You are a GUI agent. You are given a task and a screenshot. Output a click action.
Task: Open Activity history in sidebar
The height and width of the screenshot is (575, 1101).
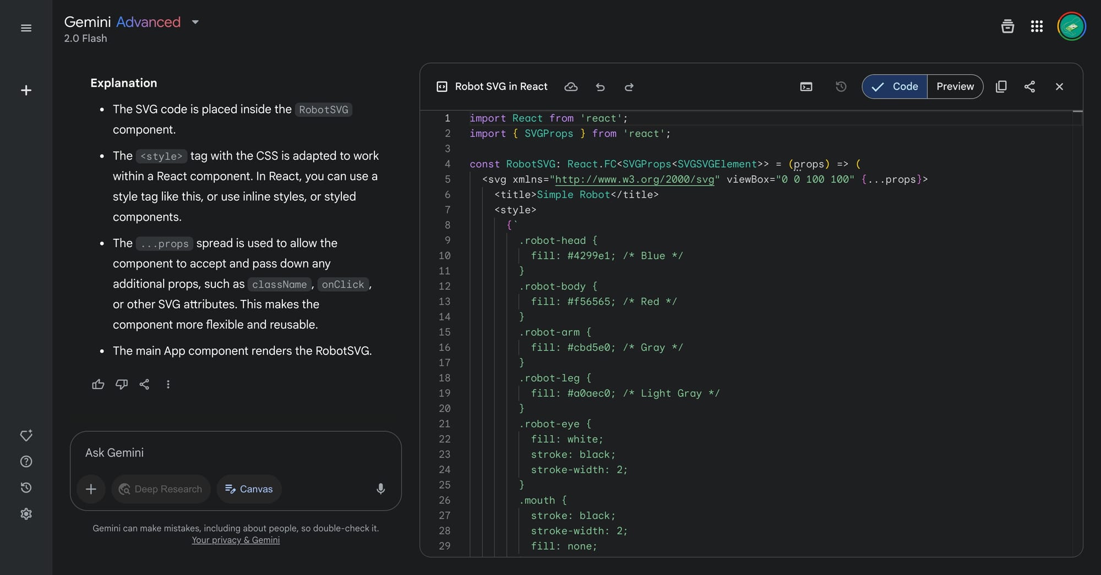tap(26, 488)
